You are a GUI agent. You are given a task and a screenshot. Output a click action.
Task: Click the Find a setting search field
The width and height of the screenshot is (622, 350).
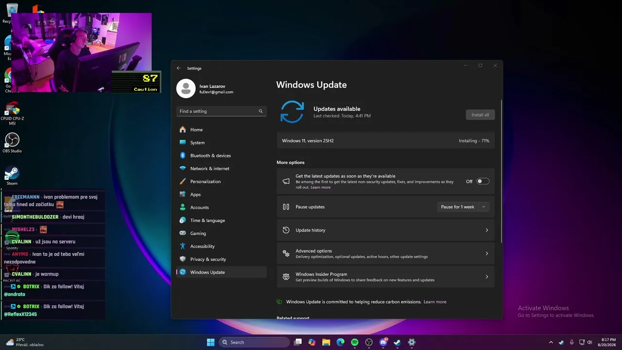222,111
